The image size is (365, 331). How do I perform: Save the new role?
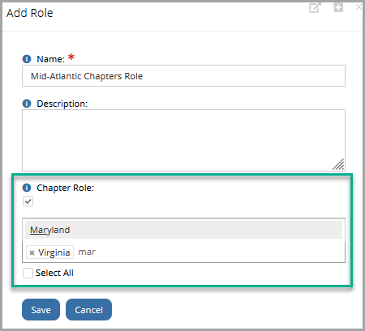(x=41, y=310)
